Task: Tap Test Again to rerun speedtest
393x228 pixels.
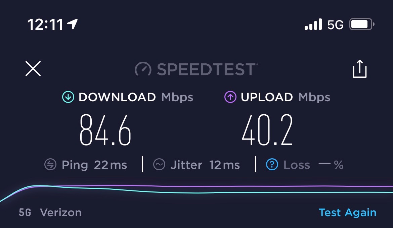Action: 347,213
